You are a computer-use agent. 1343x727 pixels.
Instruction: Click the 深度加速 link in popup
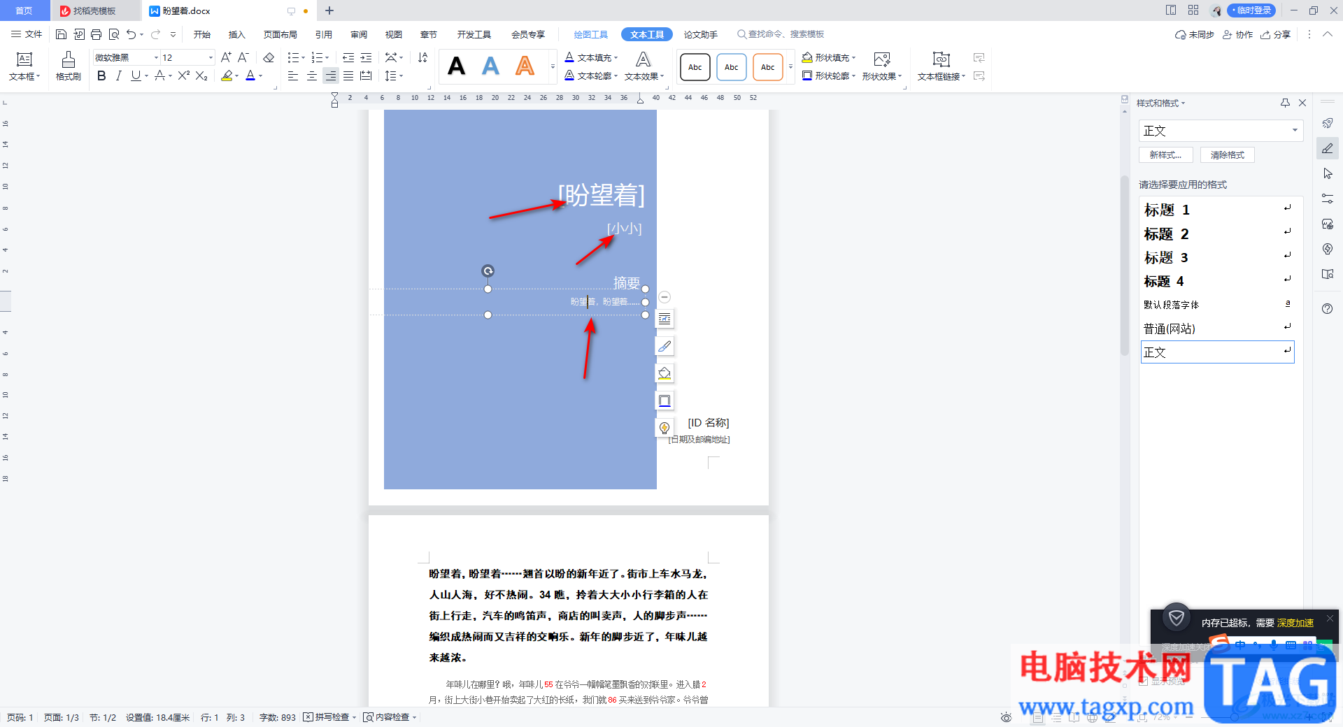[x=1295, y=623]
